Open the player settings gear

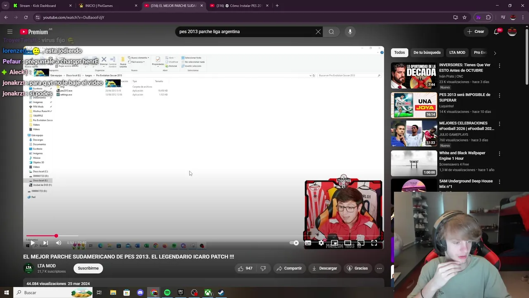pos(321,243)
